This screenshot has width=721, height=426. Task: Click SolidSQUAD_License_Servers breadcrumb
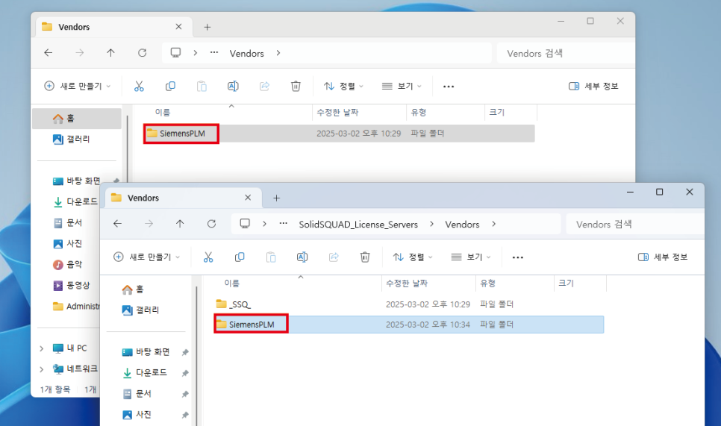tap(358, 225)
